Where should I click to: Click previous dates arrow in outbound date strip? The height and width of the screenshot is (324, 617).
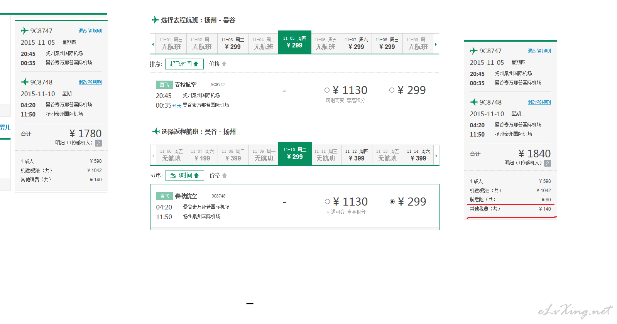click(153, 44)
